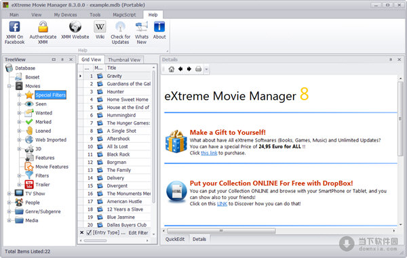This screenshot has width=407, height=258.
Task: Select the Gravity movie row
Action: tap(115, 76)
